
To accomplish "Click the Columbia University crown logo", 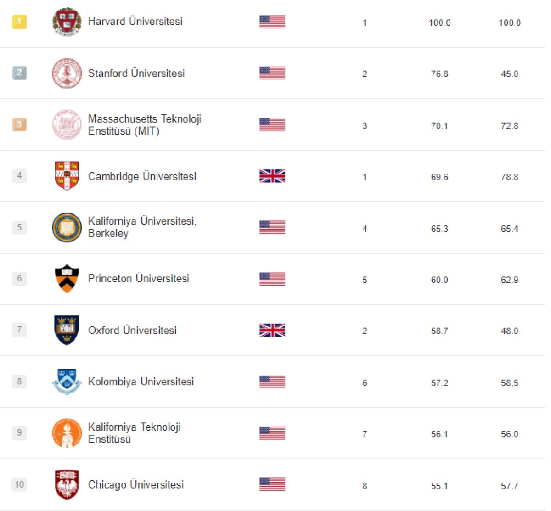I will [x=67, y=382].
